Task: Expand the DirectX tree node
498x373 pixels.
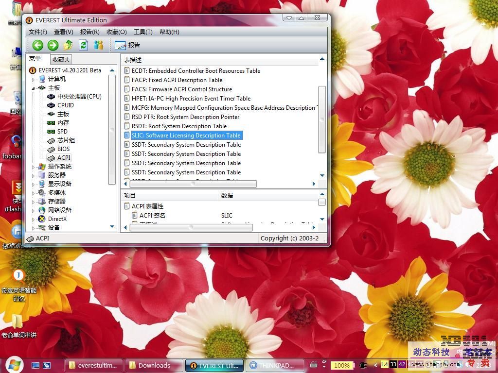Action: coord(34,219)
